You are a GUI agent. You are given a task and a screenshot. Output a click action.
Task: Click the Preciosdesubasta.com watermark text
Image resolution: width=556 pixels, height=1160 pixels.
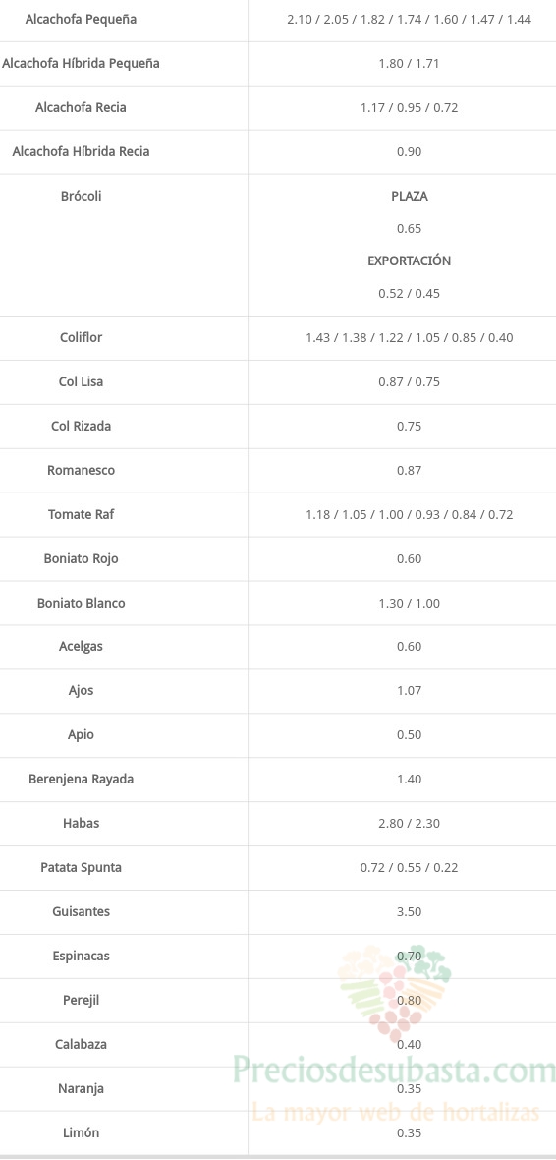(x=393, y=1071)
